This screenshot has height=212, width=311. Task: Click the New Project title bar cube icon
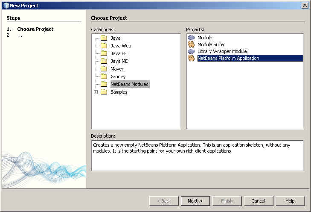coord(6,6)
